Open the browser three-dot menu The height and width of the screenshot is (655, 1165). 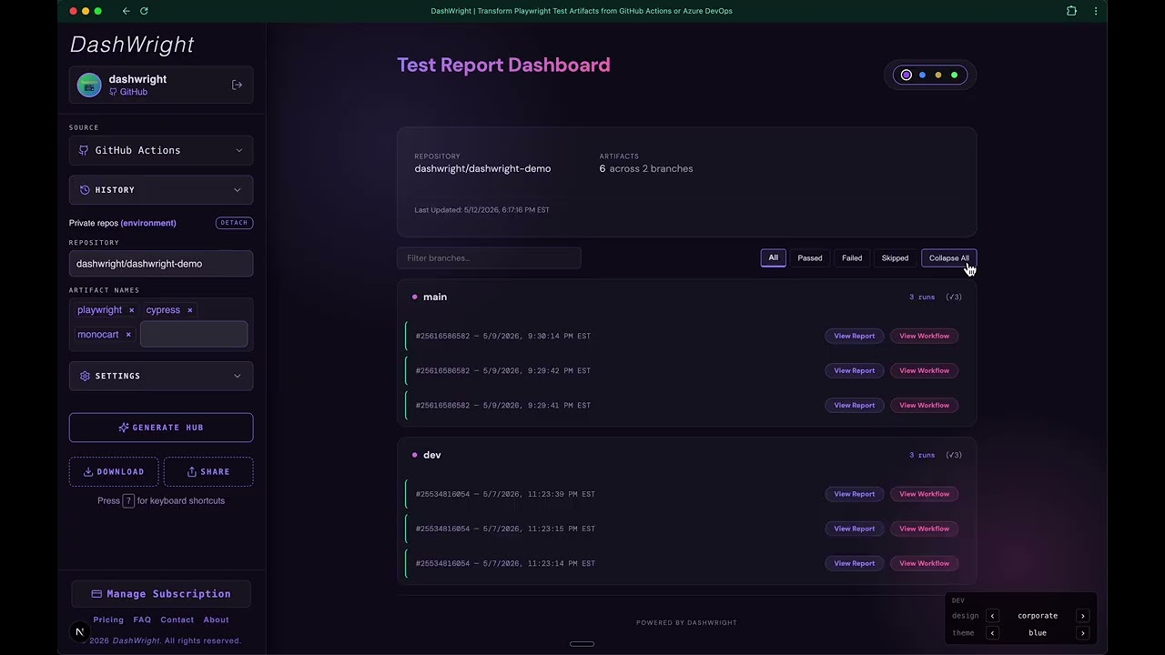[1095, 11]
